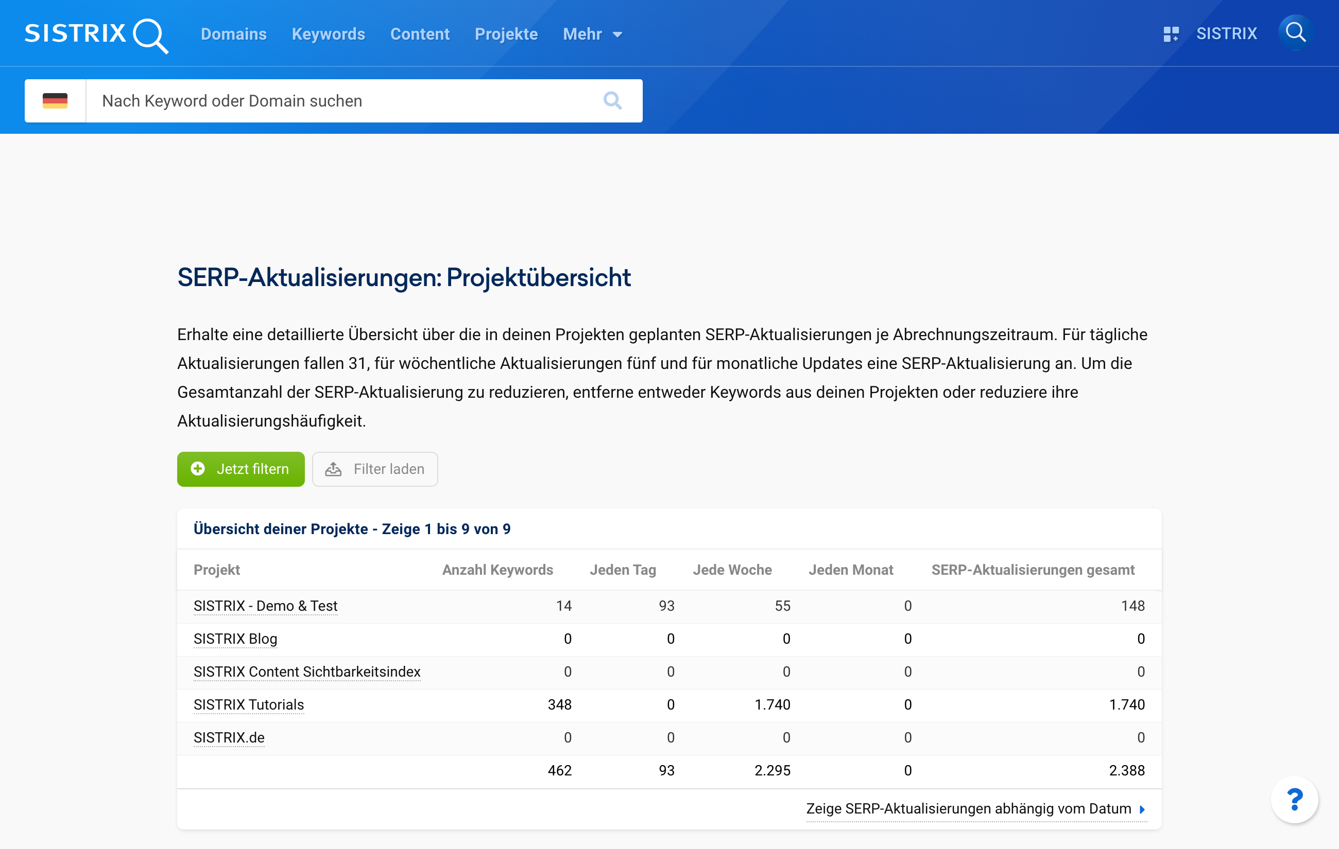Click the total 462 keywords value
This screenshot has height=849, width=1339.
coord(559,771)
